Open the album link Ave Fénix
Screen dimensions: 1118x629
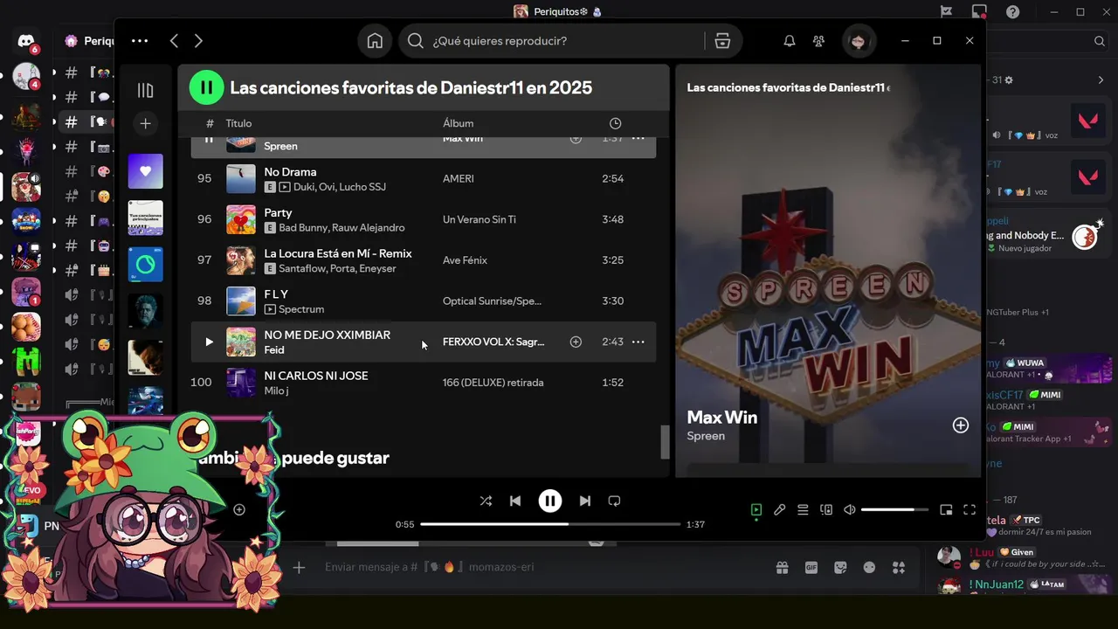[x=465, y=260]
